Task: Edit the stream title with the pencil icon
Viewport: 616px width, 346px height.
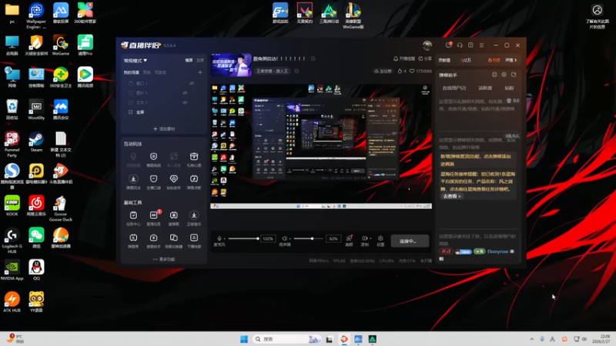Action: (x=313, y=59)
